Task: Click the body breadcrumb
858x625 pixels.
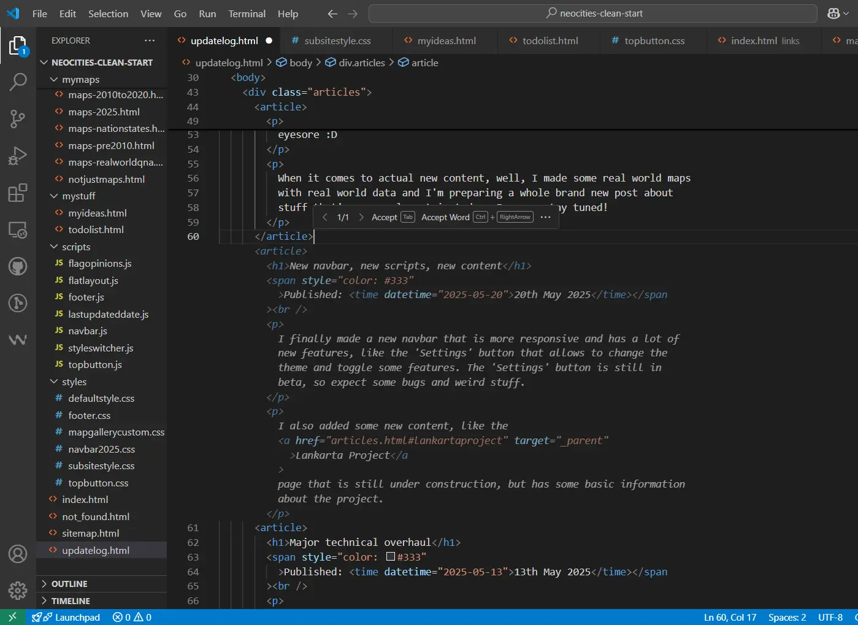Action: [294, 63]
